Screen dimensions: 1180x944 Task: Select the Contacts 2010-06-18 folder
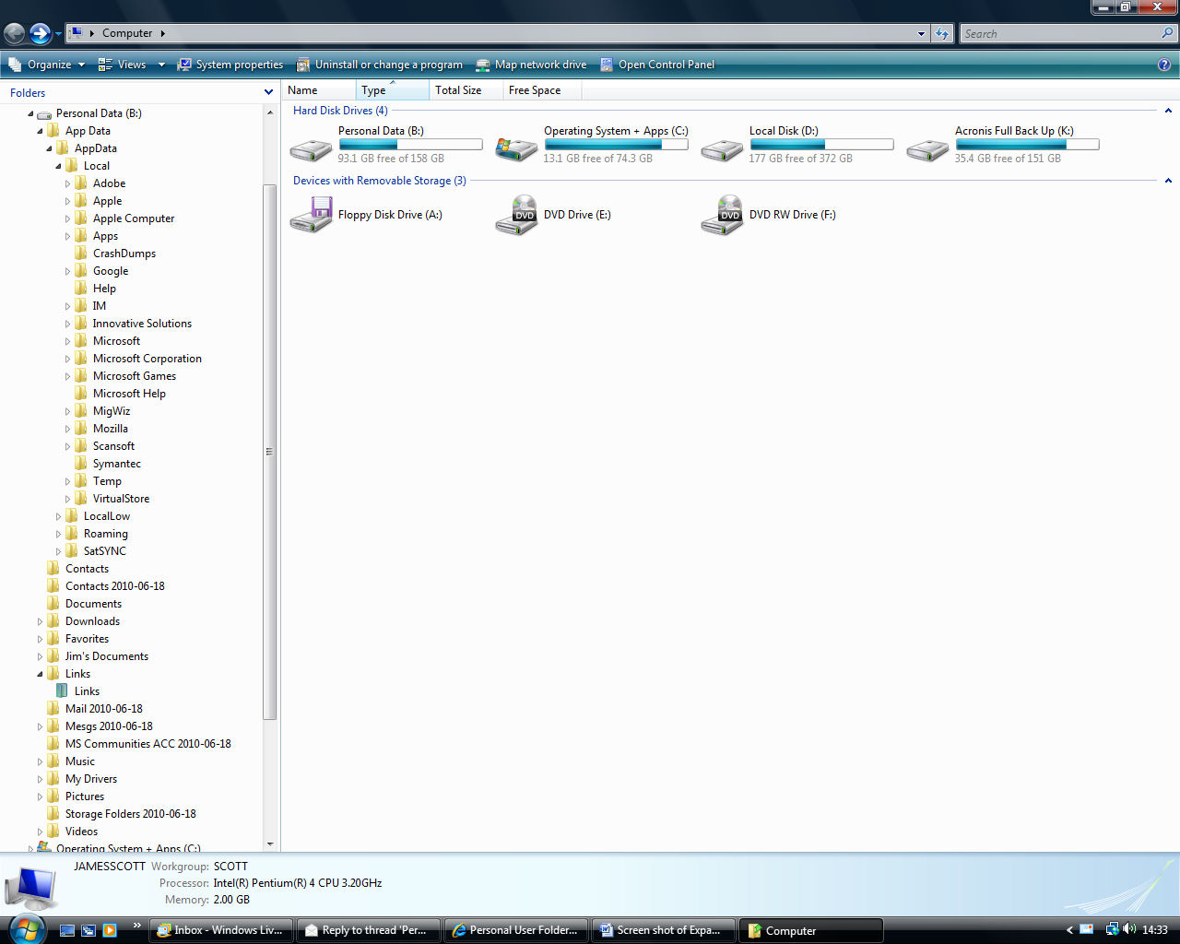(115, 586)
